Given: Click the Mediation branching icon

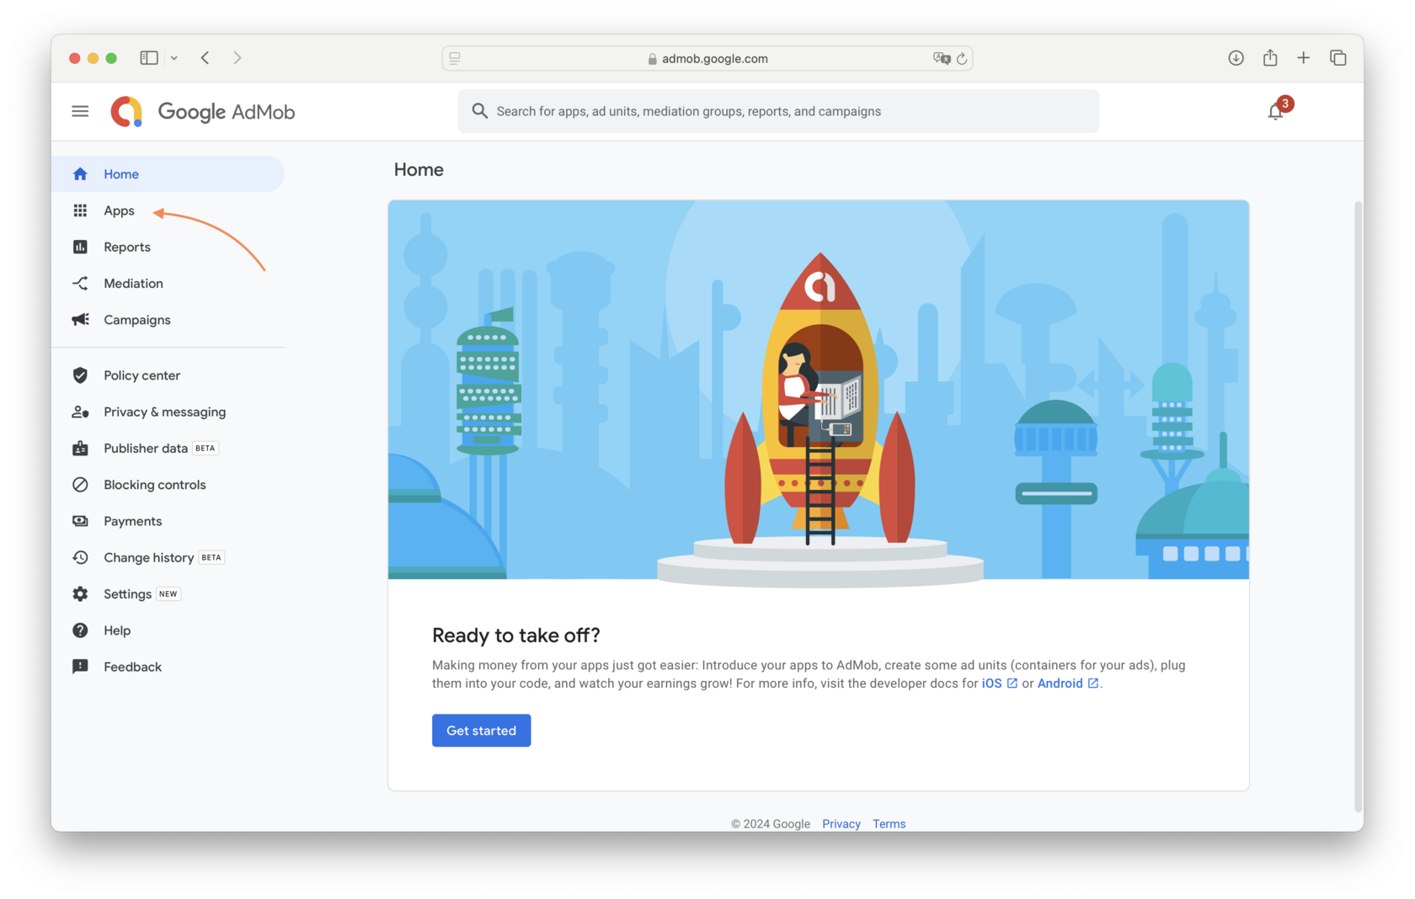Looking at the screenshot, I should tap(80, 284).
